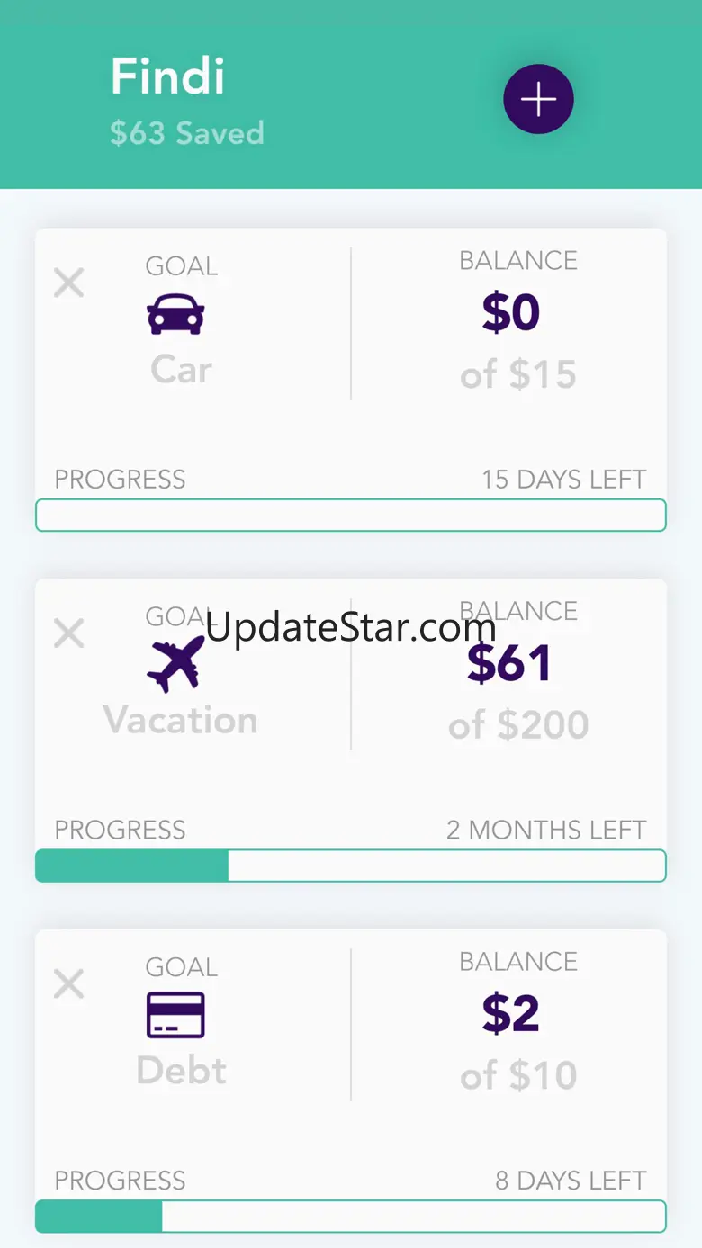Screen dimensions: 702x1248
Task: Select the $0 balance of Car goal
Action: (511, 313)
